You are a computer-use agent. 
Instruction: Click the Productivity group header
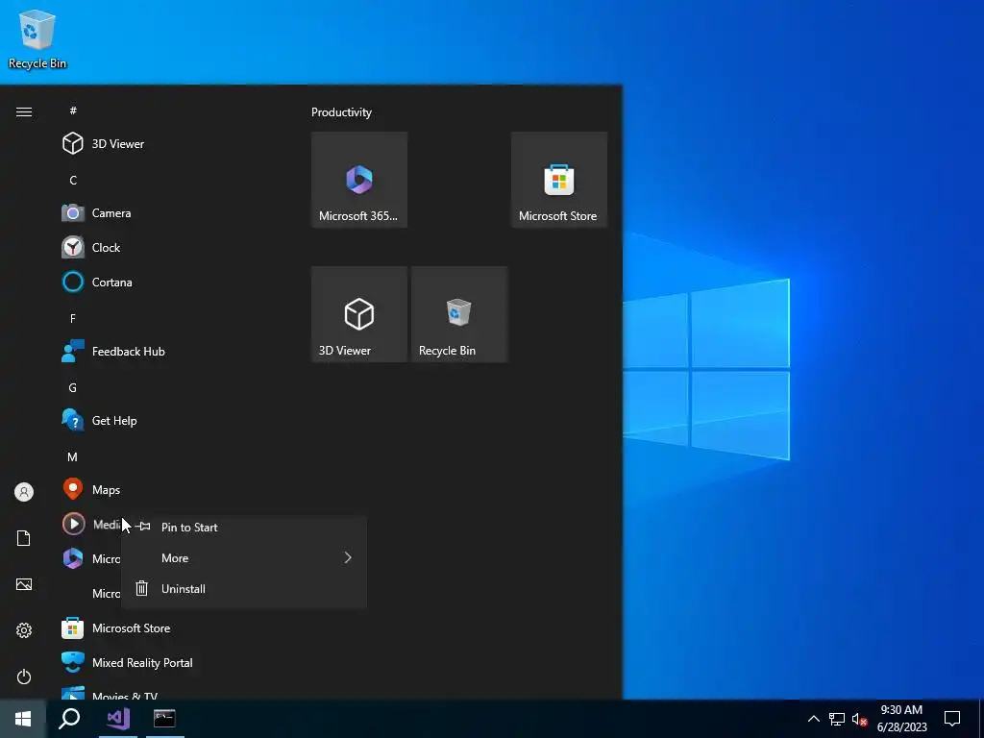341,112
